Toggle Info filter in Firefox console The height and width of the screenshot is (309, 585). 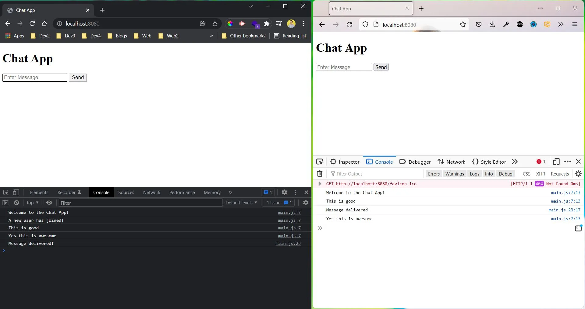coord(489,174)
